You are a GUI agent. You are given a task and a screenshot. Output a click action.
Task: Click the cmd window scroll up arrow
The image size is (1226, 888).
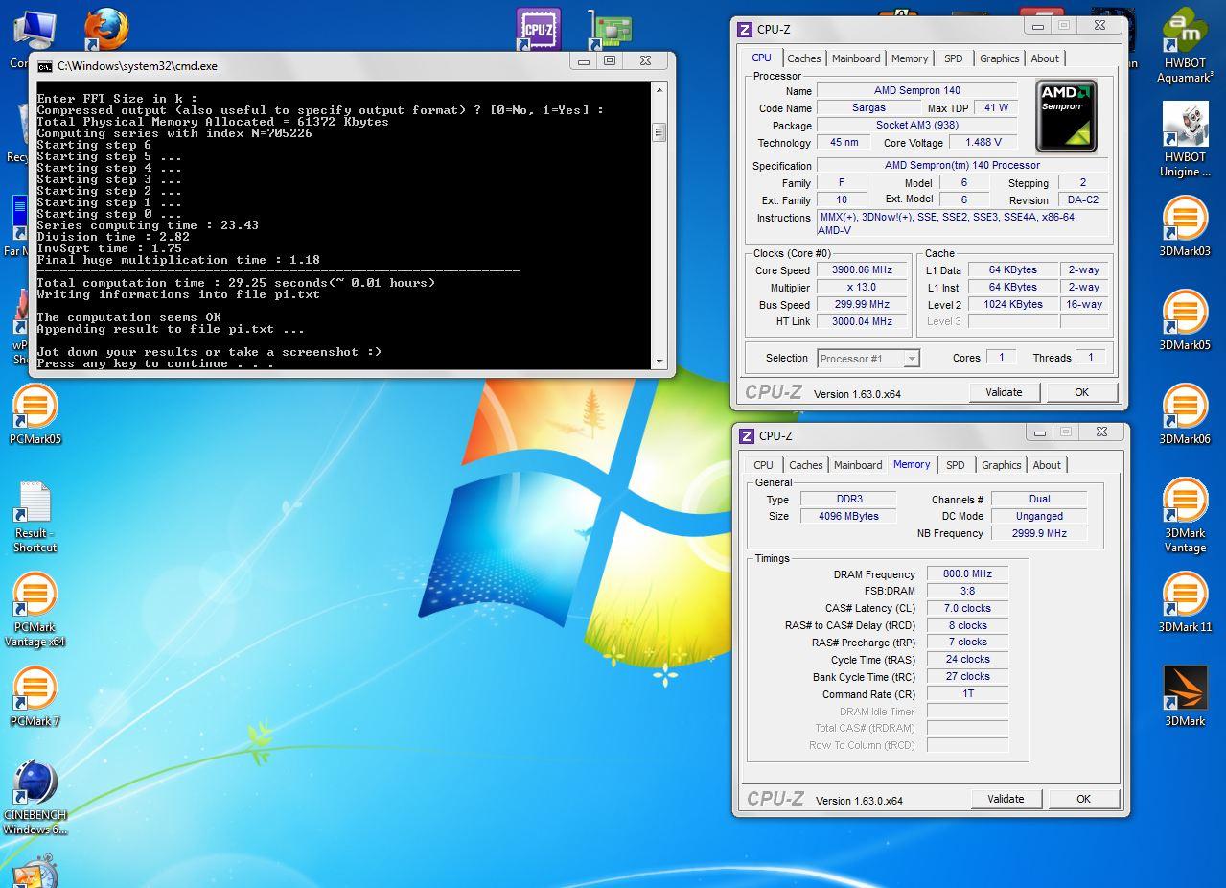click(x=659, y=90)
